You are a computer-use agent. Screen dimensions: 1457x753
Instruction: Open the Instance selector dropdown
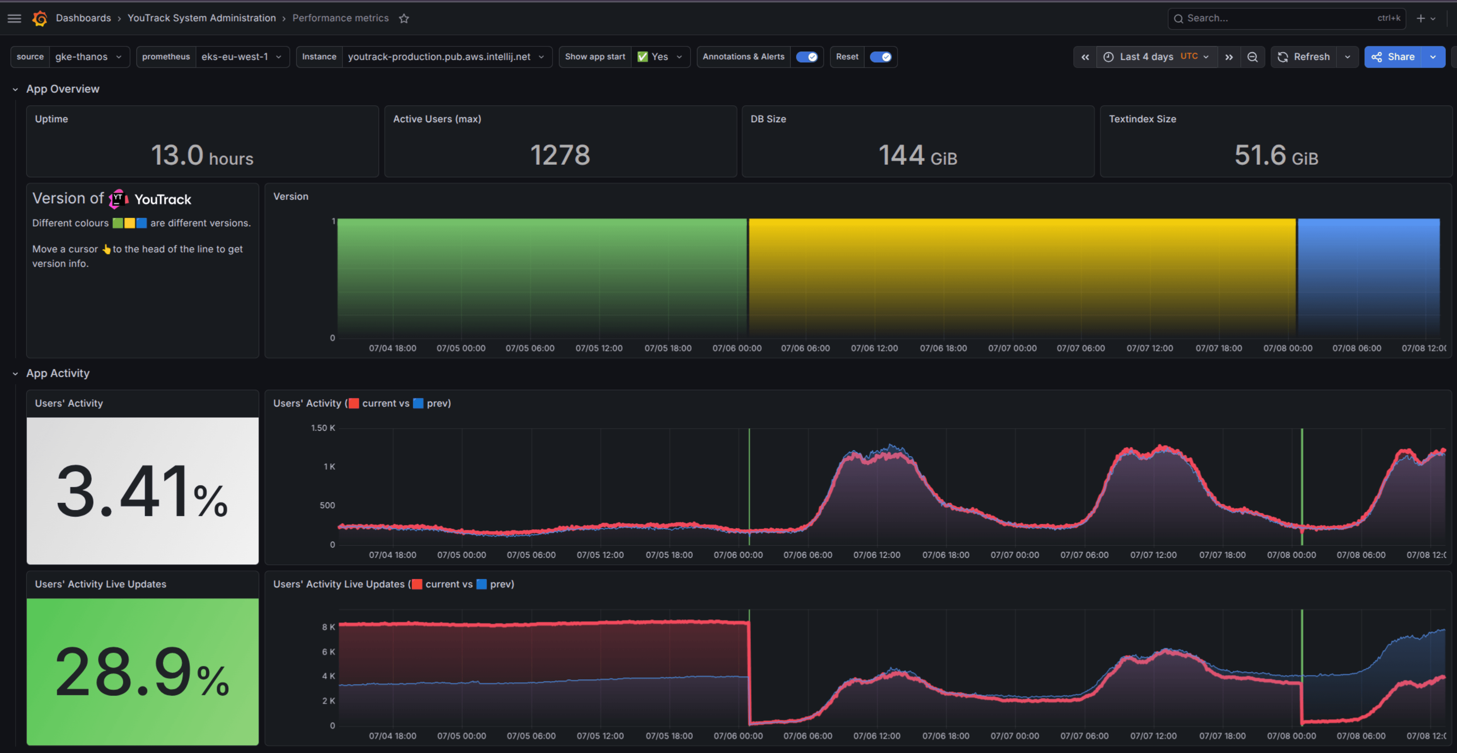446,57
